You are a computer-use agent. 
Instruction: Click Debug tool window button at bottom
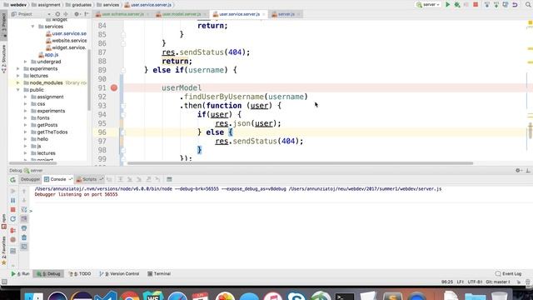(48, 273)
